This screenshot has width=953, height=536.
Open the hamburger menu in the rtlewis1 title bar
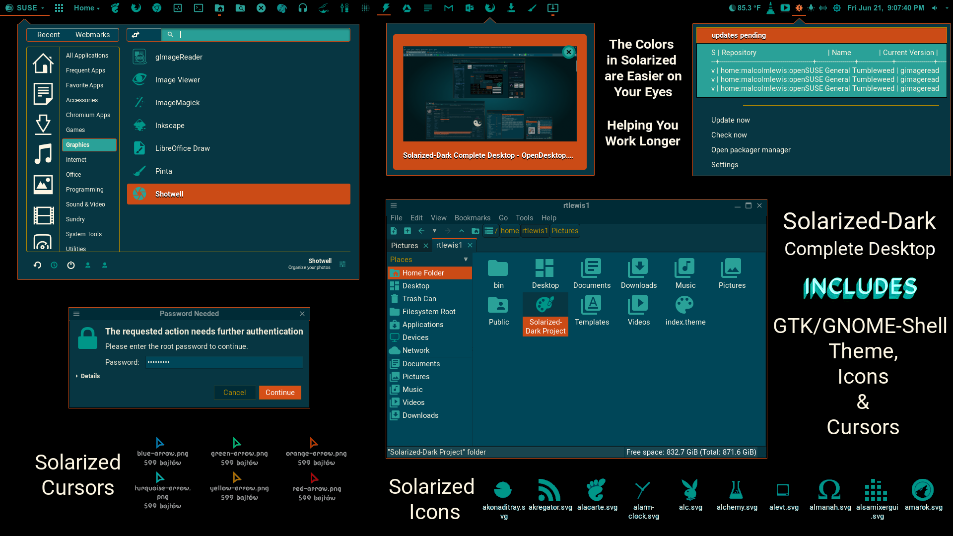tap(394, 205)
